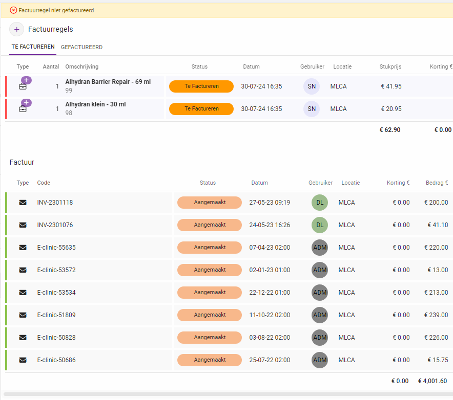Click Aangemaakt status badge for E-clinic-53534

click(209, 293)
